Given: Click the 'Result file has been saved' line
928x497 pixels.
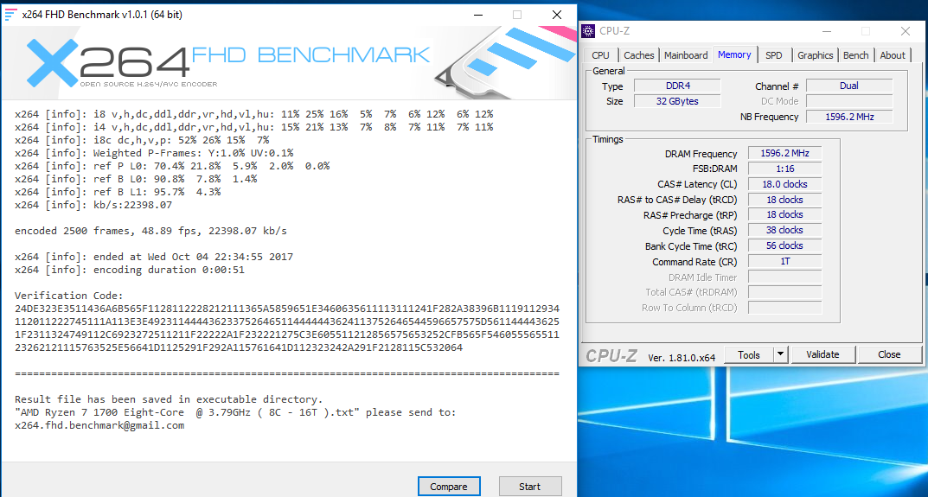Looking at the screenshot, I should coord(170,399).
